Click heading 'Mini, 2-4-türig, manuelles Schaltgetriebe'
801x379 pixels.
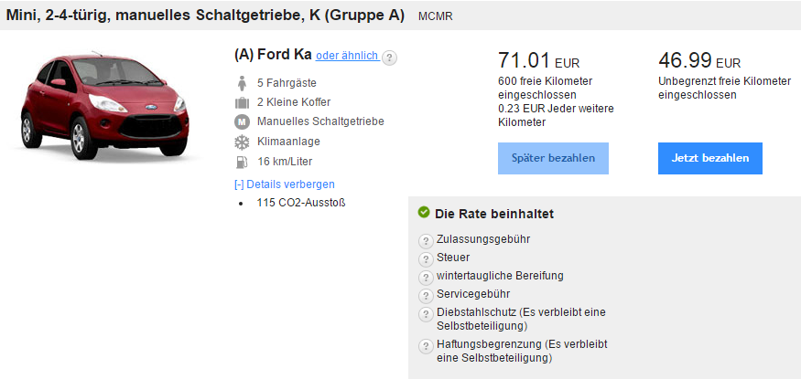click(x=205, y=16)
